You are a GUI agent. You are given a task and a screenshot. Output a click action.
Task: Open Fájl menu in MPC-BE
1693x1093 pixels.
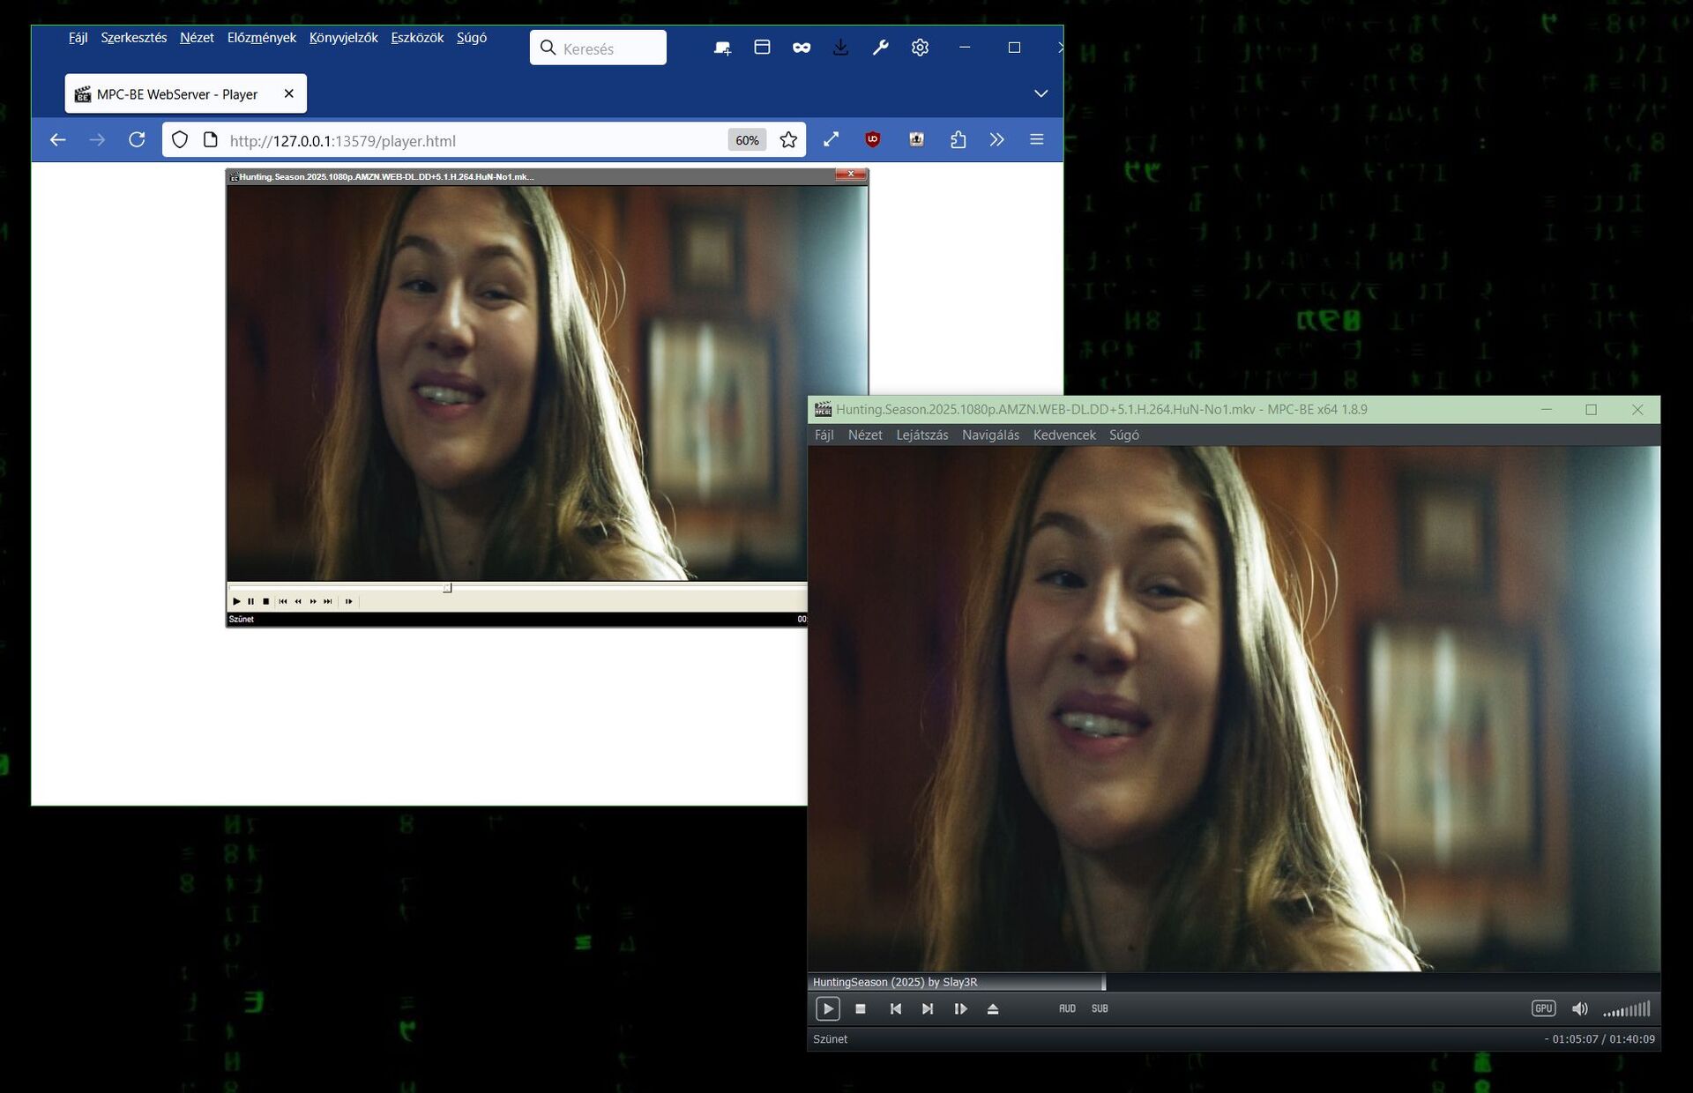[x=824, y=435]
